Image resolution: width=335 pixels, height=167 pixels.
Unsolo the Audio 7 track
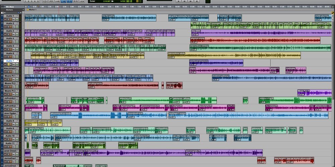point(9,64)
